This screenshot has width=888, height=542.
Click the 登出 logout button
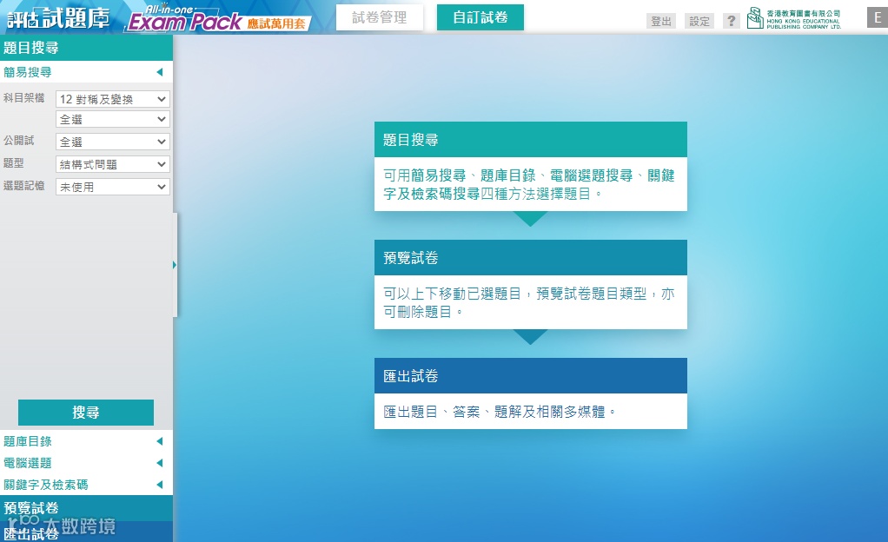click(x=661, y=22)
